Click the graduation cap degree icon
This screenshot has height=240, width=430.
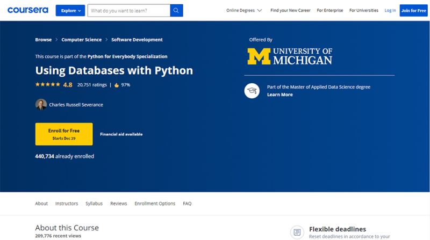point(252,91)
